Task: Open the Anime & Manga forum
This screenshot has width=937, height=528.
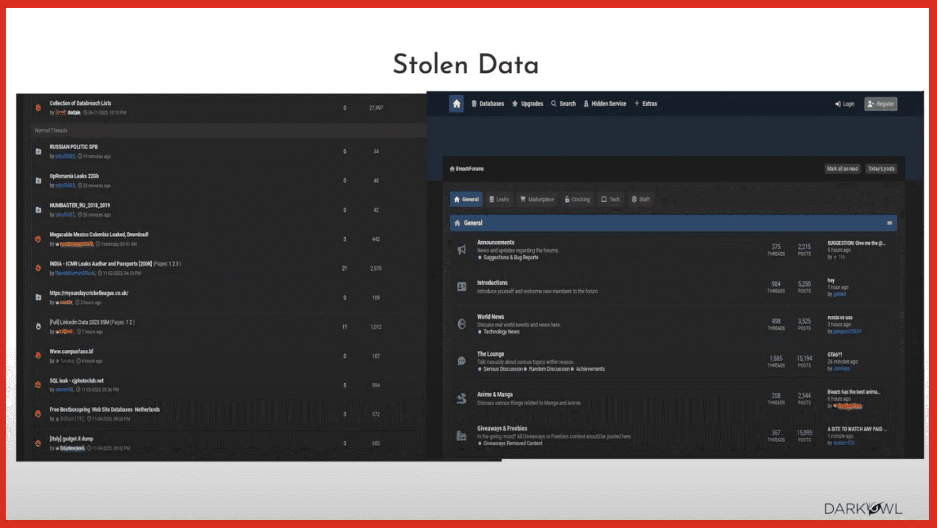Action: coord(494,394)
